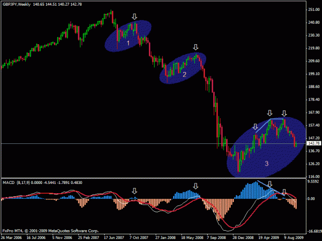Image resolution: width=322 pixels, height=241 pixels.
Task: Click the MACD scale value -16.6819
Action: [x=314, y=231]
